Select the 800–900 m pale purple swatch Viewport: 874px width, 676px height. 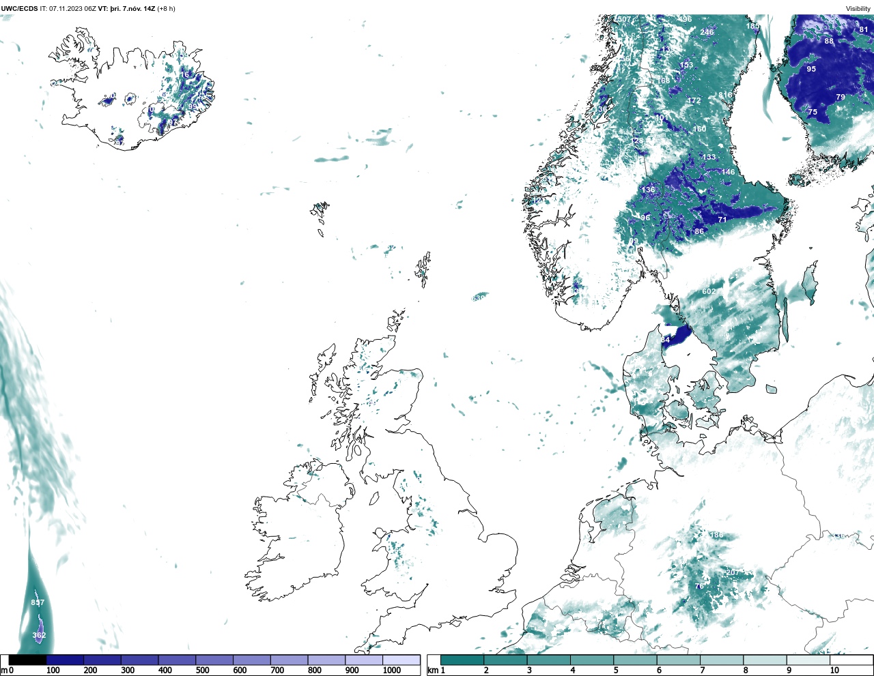pyautogui.click(x=326, y=660)
